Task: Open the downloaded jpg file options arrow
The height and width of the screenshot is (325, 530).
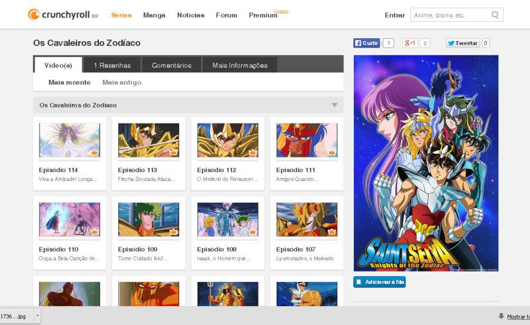Action: pos(37,316)
